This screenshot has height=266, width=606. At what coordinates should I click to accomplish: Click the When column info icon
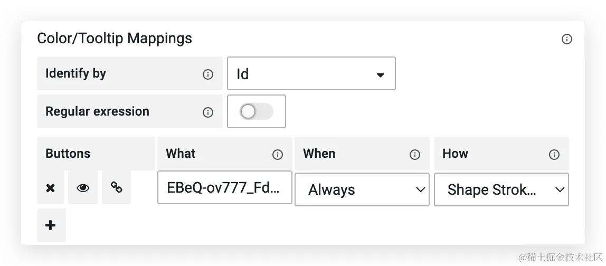415,155
